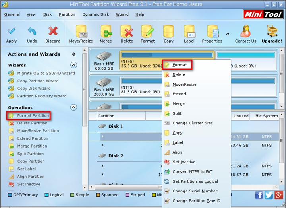Click Delete Partition in Operations
286x208 pixels.
28,123
